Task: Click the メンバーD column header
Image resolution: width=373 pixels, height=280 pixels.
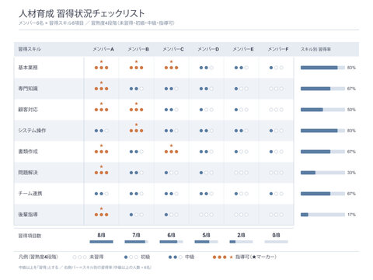Action: 208,49
